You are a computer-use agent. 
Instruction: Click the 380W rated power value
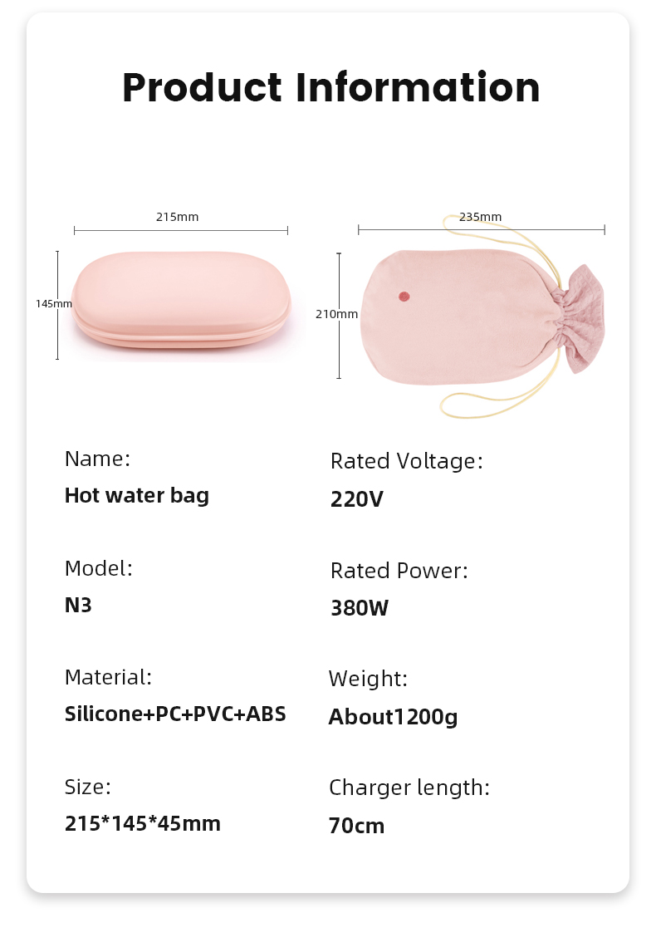click(x=360, y=608)
